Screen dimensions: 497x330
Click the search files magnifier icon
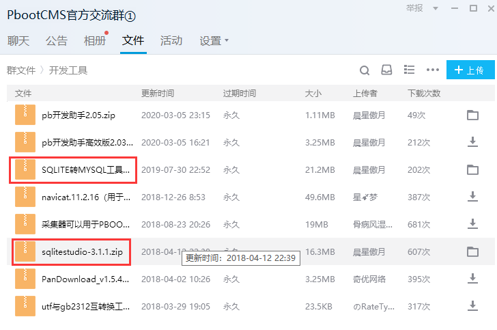365,70
